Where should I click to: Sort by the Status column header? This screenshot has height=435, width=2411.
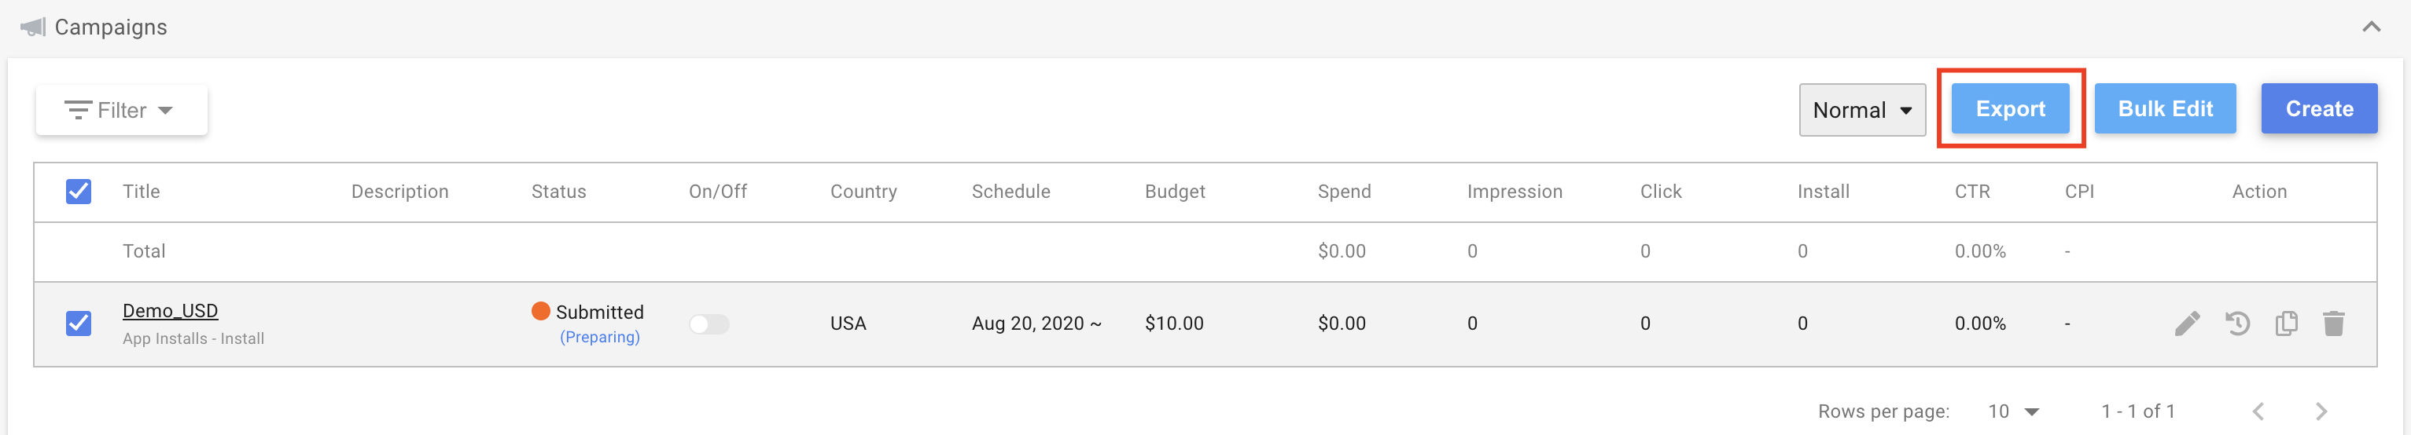tap(559, 192)
